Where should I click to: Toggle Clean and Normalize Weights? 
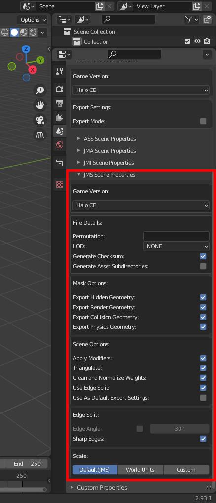pyautogui.click(x=203, y=378)
